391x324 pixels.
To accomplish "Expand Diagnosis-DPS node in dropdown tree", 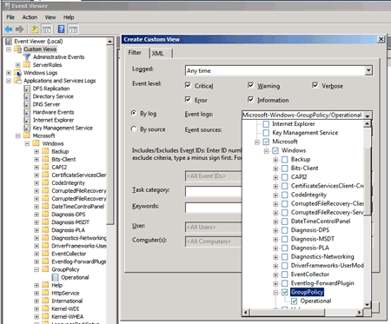I will 275,231.
